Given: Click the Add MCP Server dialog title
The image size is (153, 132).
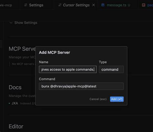Looking at the screenshot, I should point(55,52).
